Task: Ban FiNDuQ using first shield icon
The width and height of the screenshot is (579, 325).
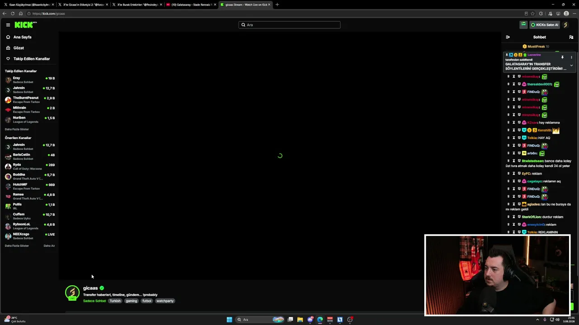Action: [519, 92]
